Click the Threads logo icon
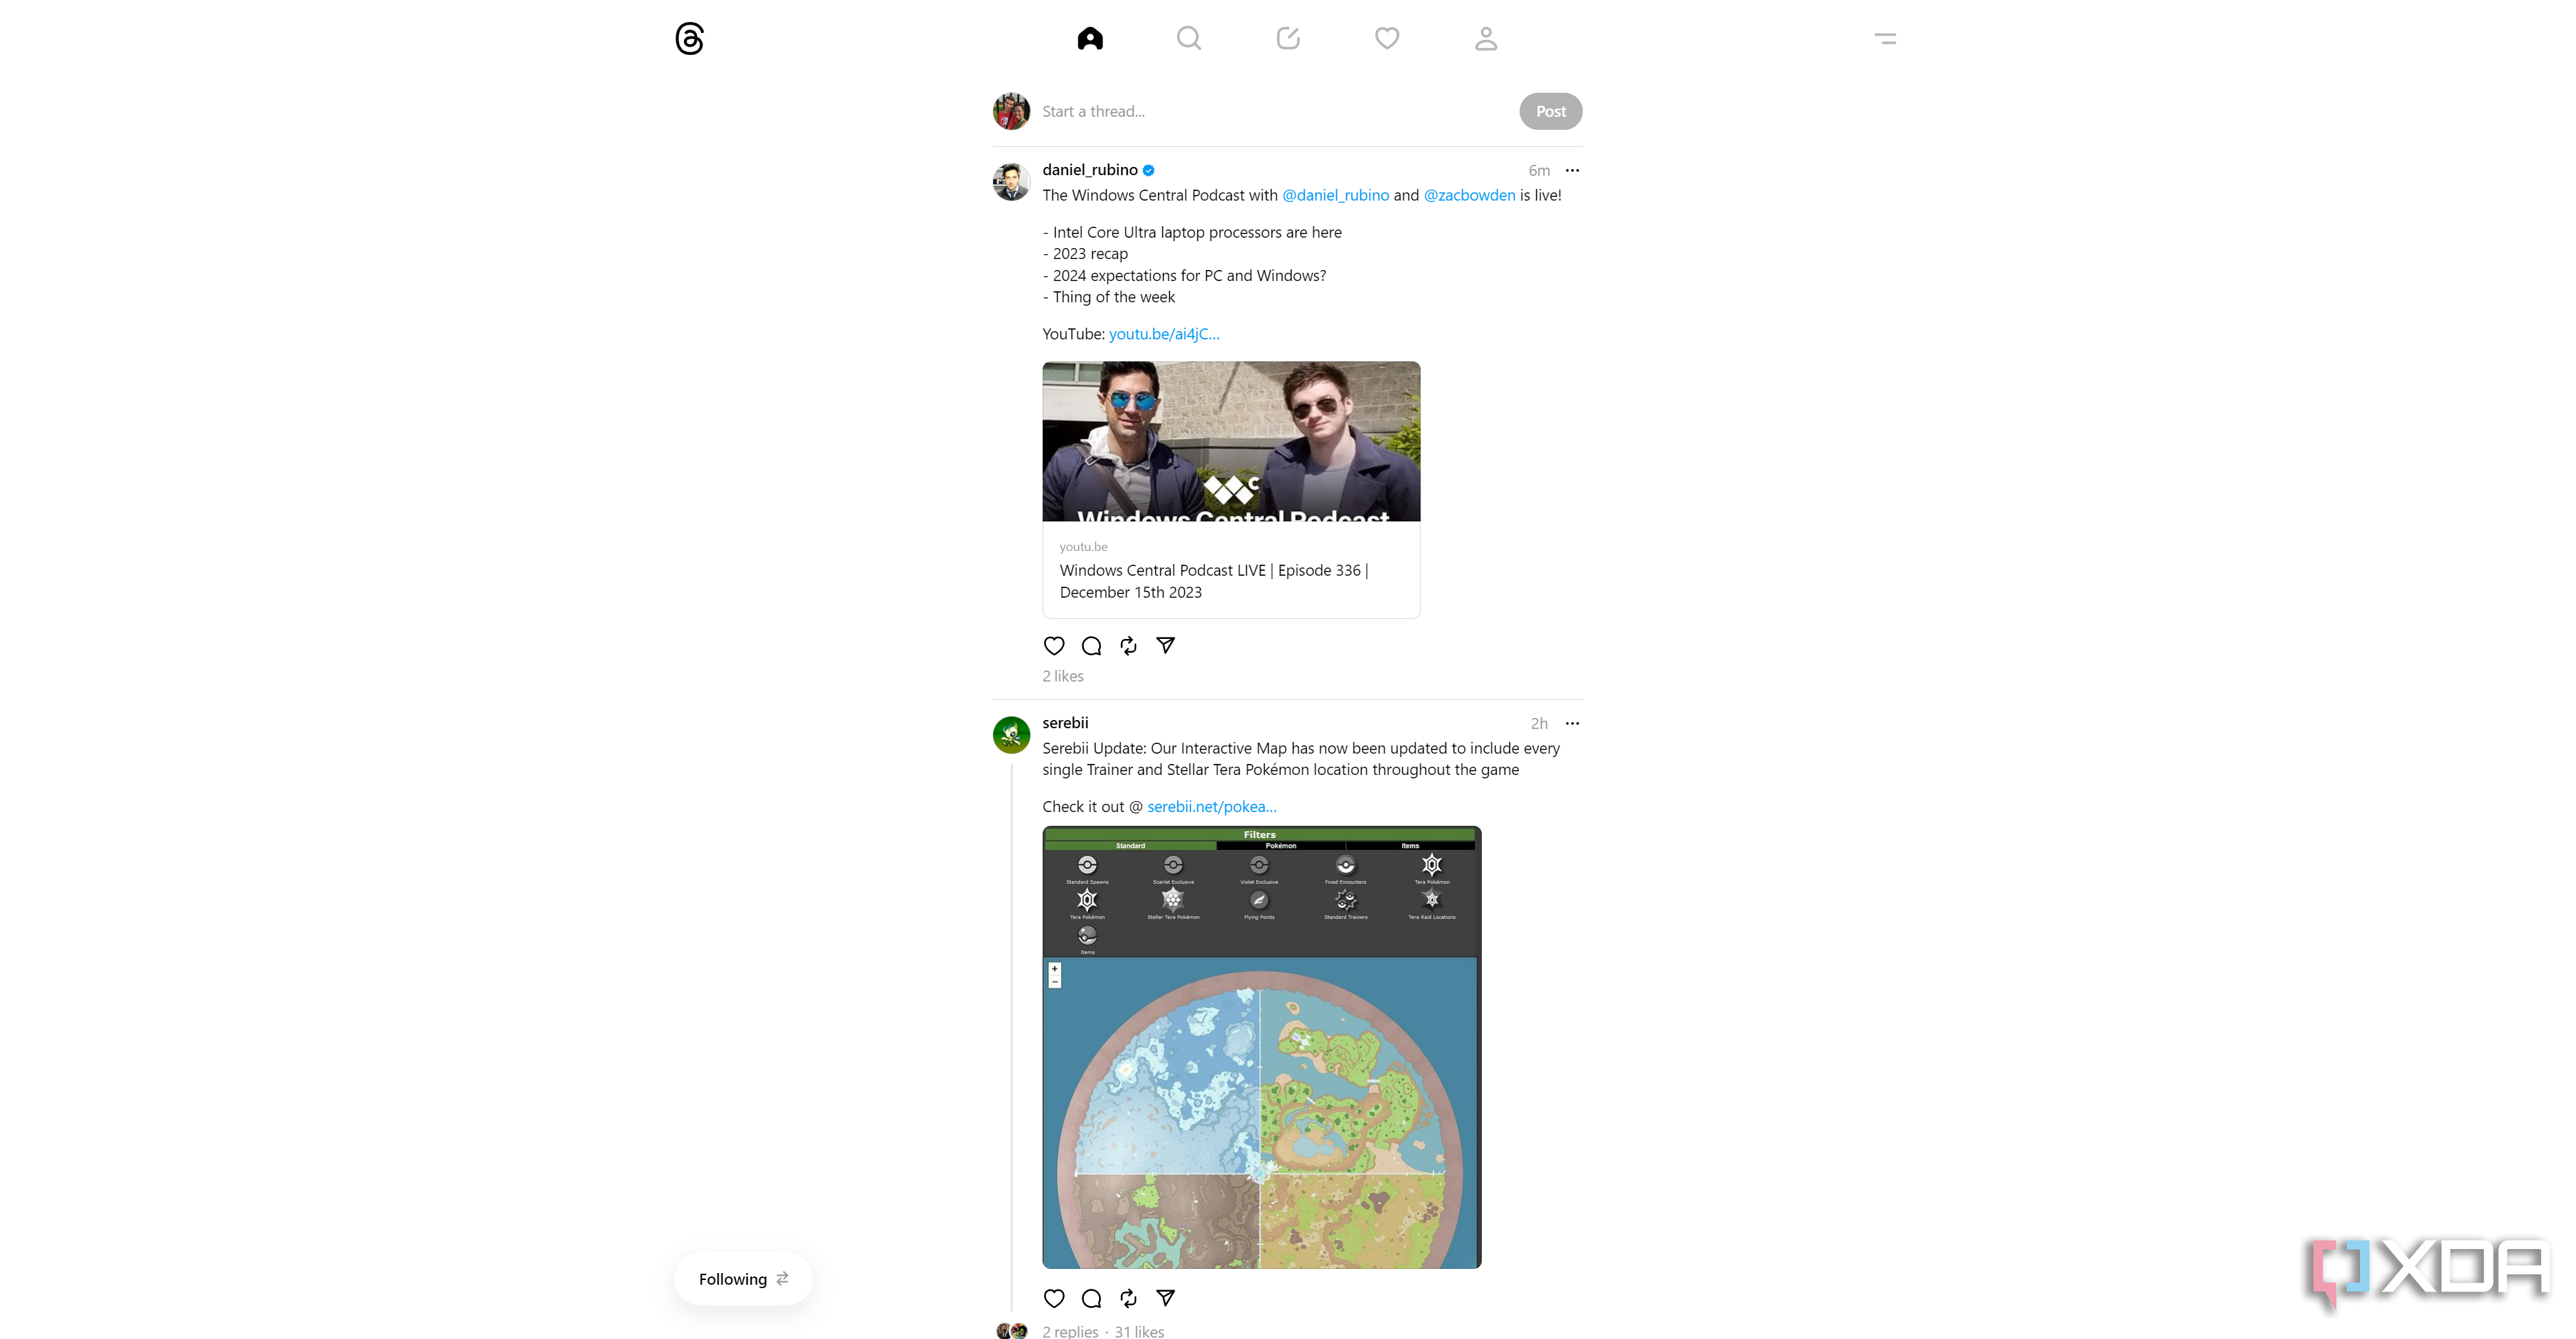Screen dimensions: 2576x1339 pos(689,39)
